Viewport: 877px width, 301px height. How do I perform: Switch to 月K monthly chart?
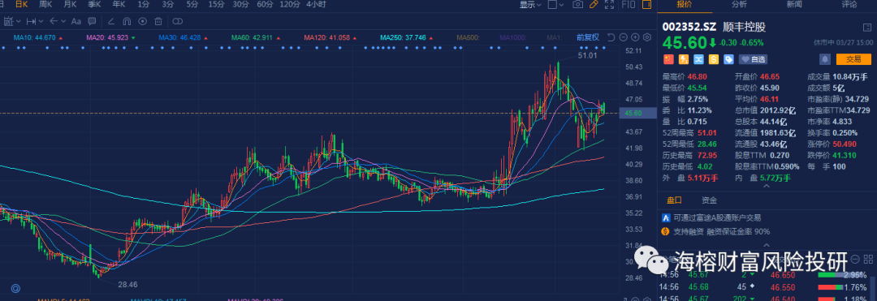70,5
